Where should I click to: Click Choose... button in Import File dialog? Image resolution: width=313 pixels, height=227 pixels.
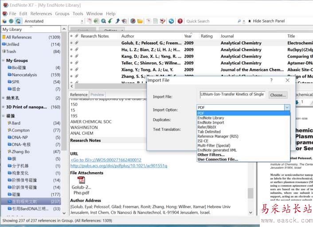pyautogui.click(x=278, y=95)
